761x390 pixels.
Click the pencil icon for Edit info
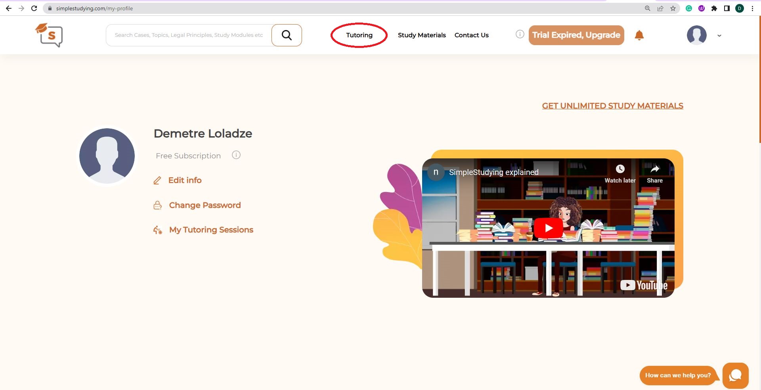[x=157, y=181]
